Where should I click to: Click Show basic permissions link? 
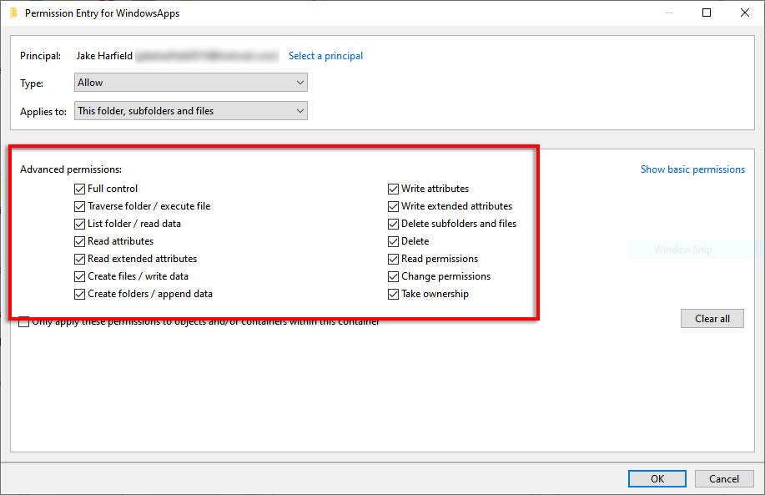coord(692,169)
